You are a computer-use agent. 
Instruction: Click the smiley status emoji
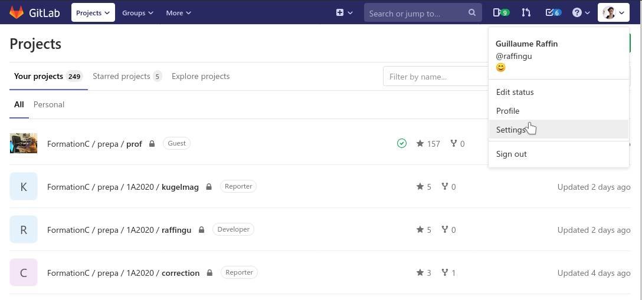[501, 67]
